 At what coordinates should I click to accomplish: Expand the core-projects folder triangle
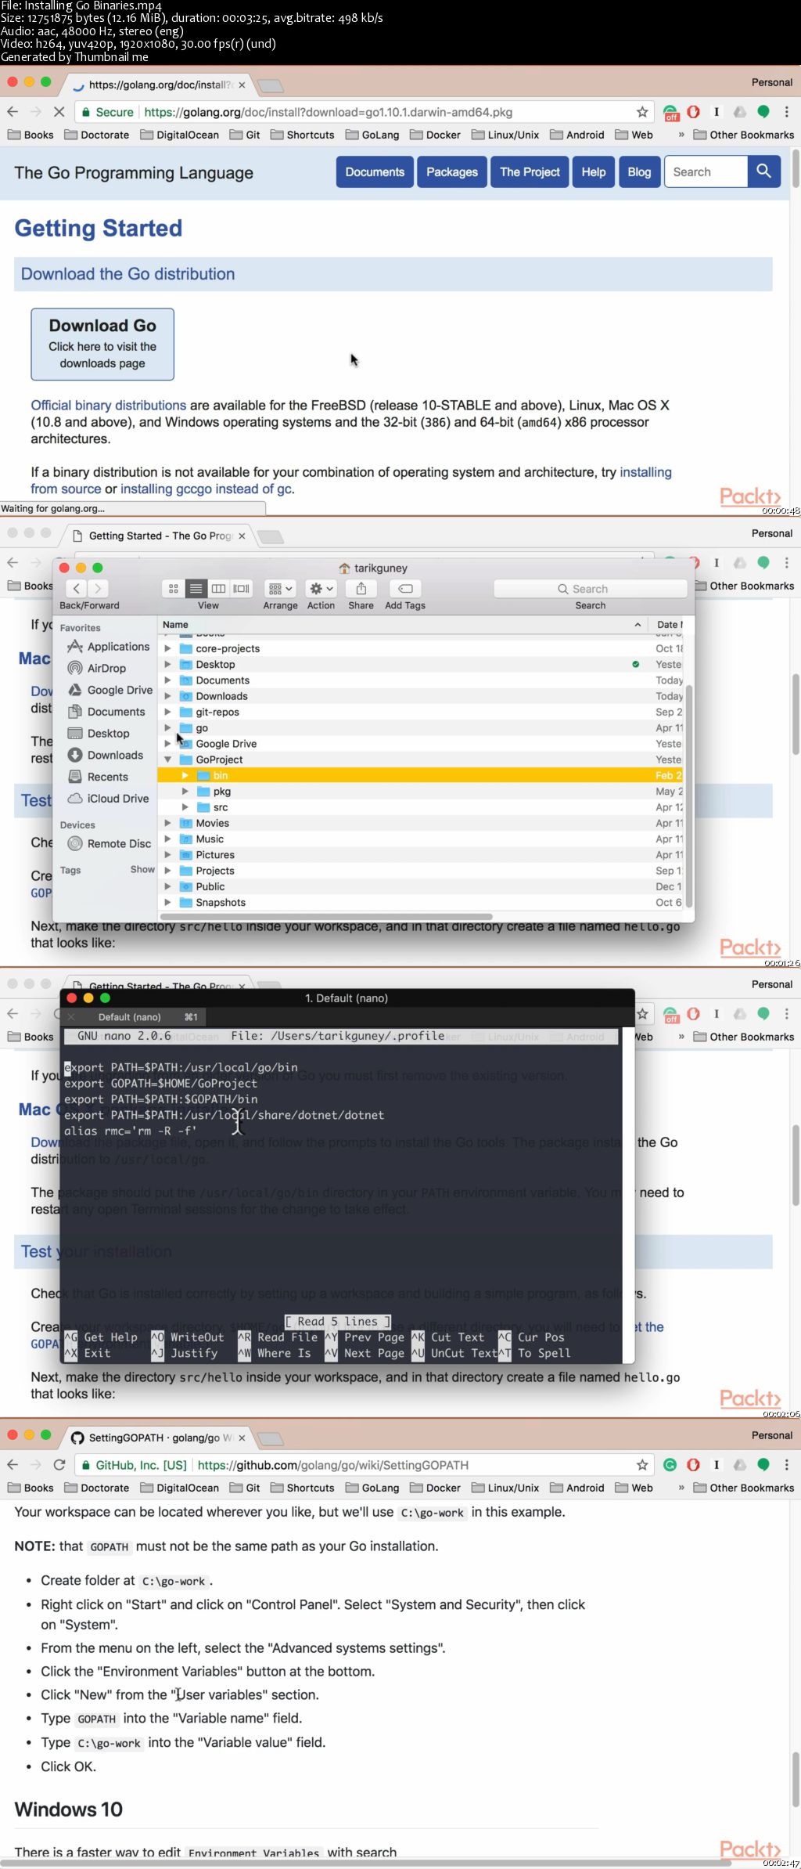click(167, 648)
